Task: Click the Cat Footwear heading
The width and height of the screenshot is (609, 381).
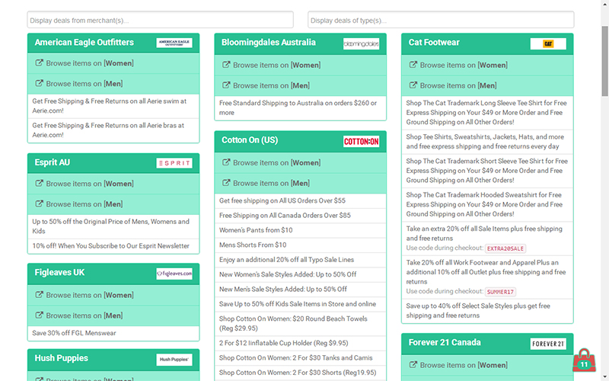Action: point(434,43)
